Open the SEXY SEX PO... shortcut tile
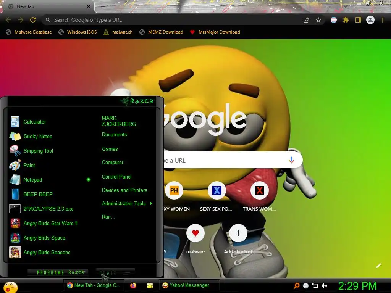The height and width of the screenshot is (293, 391). pos(217,191)
